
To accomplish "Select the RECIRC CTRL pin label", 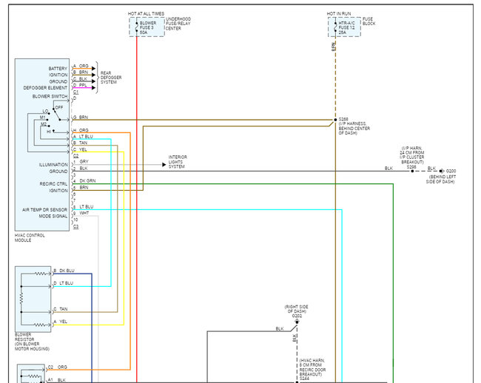I will pyautogui.click(x=53, y=184).
